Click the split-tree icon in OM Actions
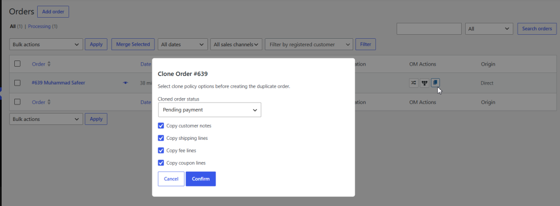The image size is (560, 206). pyautogui.click(x=424, y=83)
